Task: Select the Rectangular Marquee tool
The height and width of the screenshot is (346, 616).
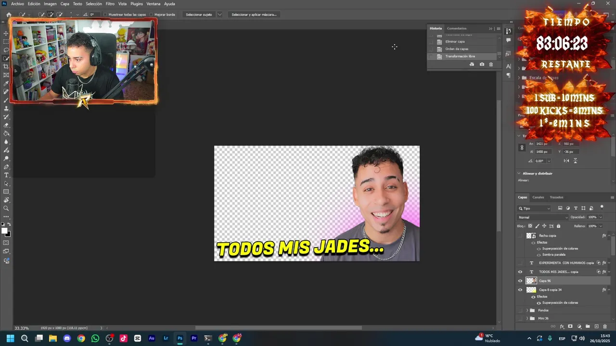Action: point(6,42)
